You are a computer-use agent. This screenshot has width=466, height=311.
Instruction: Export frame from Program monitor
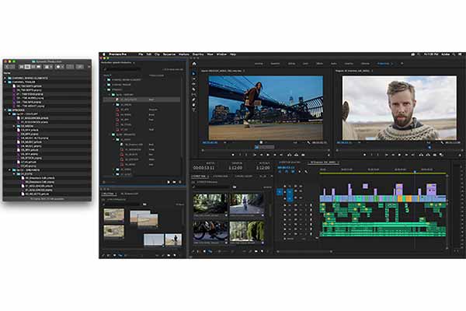pos(435,155)
